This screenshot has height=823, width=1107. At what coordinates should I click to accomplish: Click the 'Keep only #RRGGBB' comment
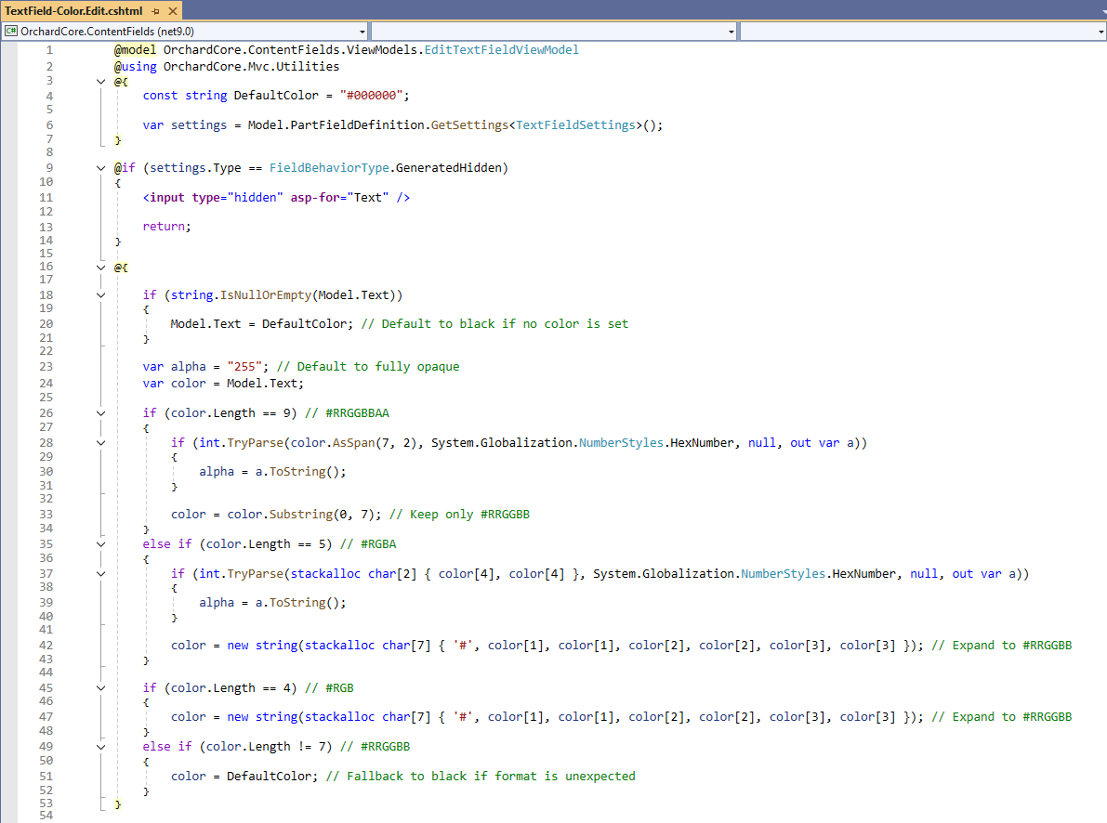click(x=459, y=515)
